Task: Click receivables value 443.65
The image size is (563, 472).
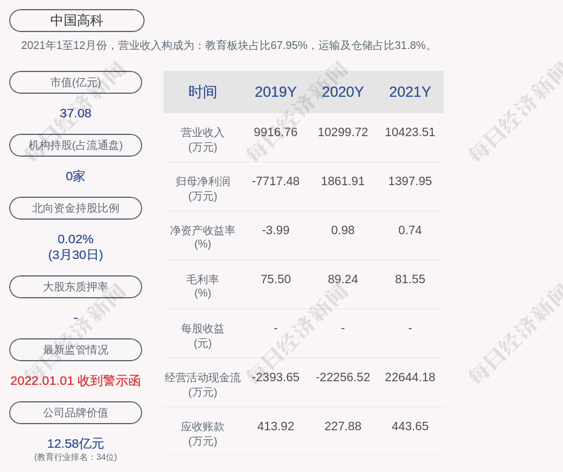Action: click(x=410, y=426)
